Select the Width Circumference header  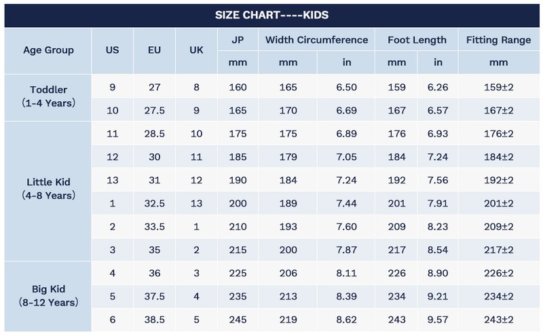pyautogui.click(x=316, y=40)
